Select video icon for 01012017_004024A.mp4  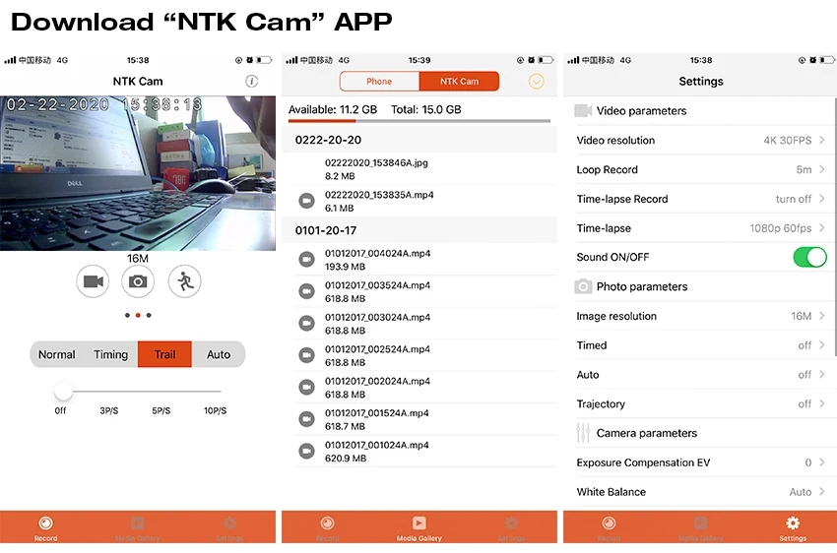click(x=306, y=260)
